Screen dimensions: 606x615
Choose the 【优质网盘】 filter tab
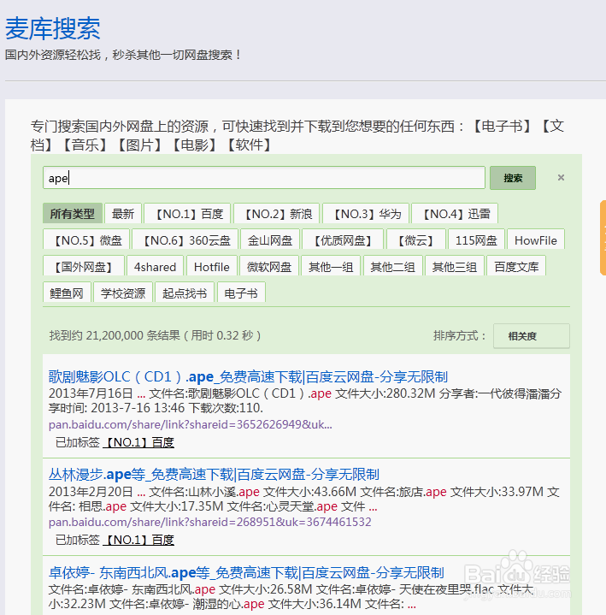tap(343, 239)
